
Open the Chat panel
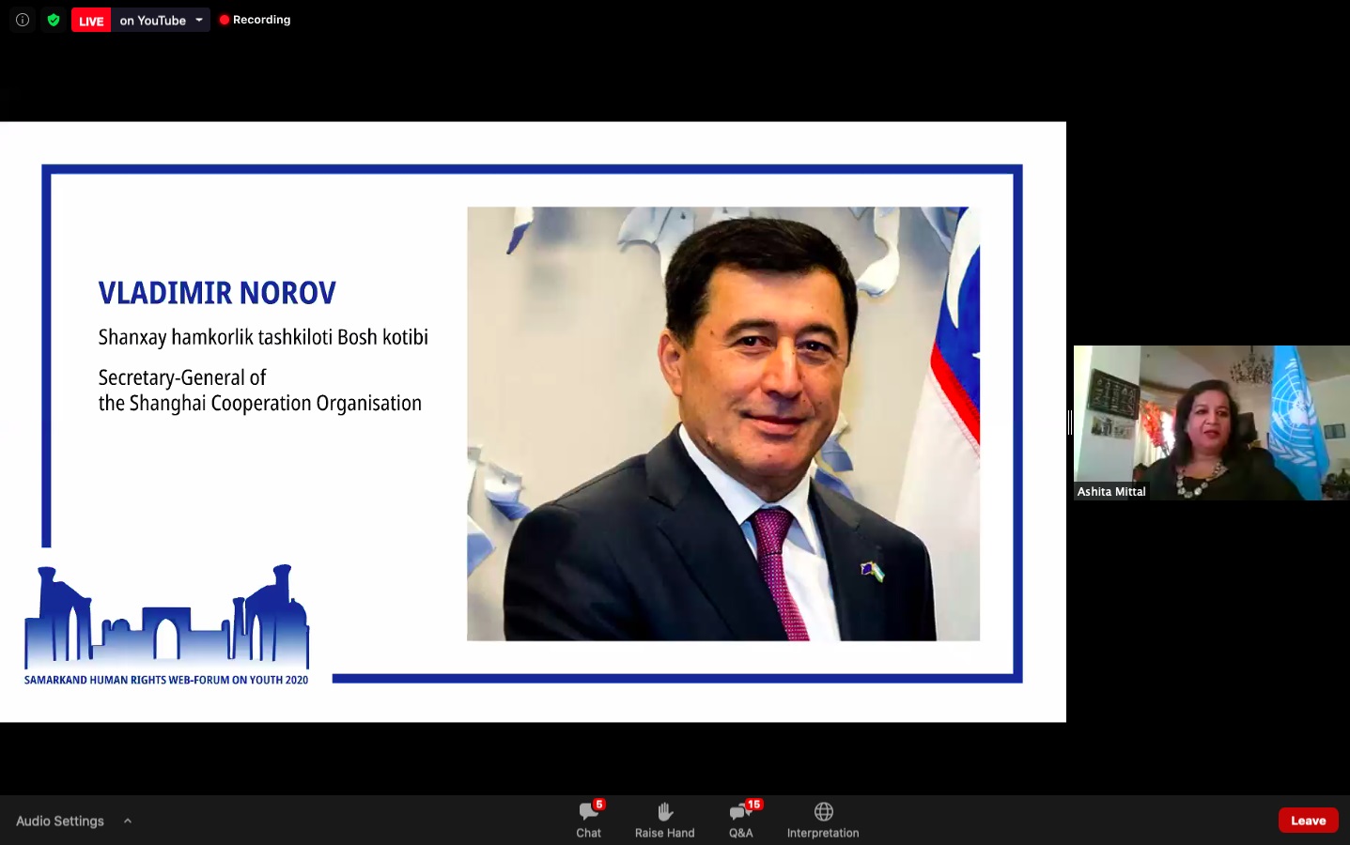coord(589,819)
